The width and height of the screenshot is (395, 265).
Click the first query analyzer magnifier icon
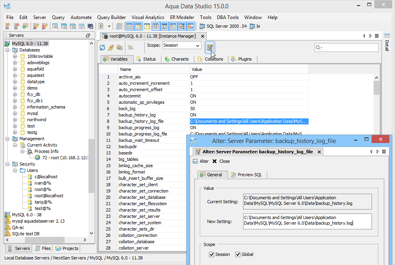click(55, 26)
